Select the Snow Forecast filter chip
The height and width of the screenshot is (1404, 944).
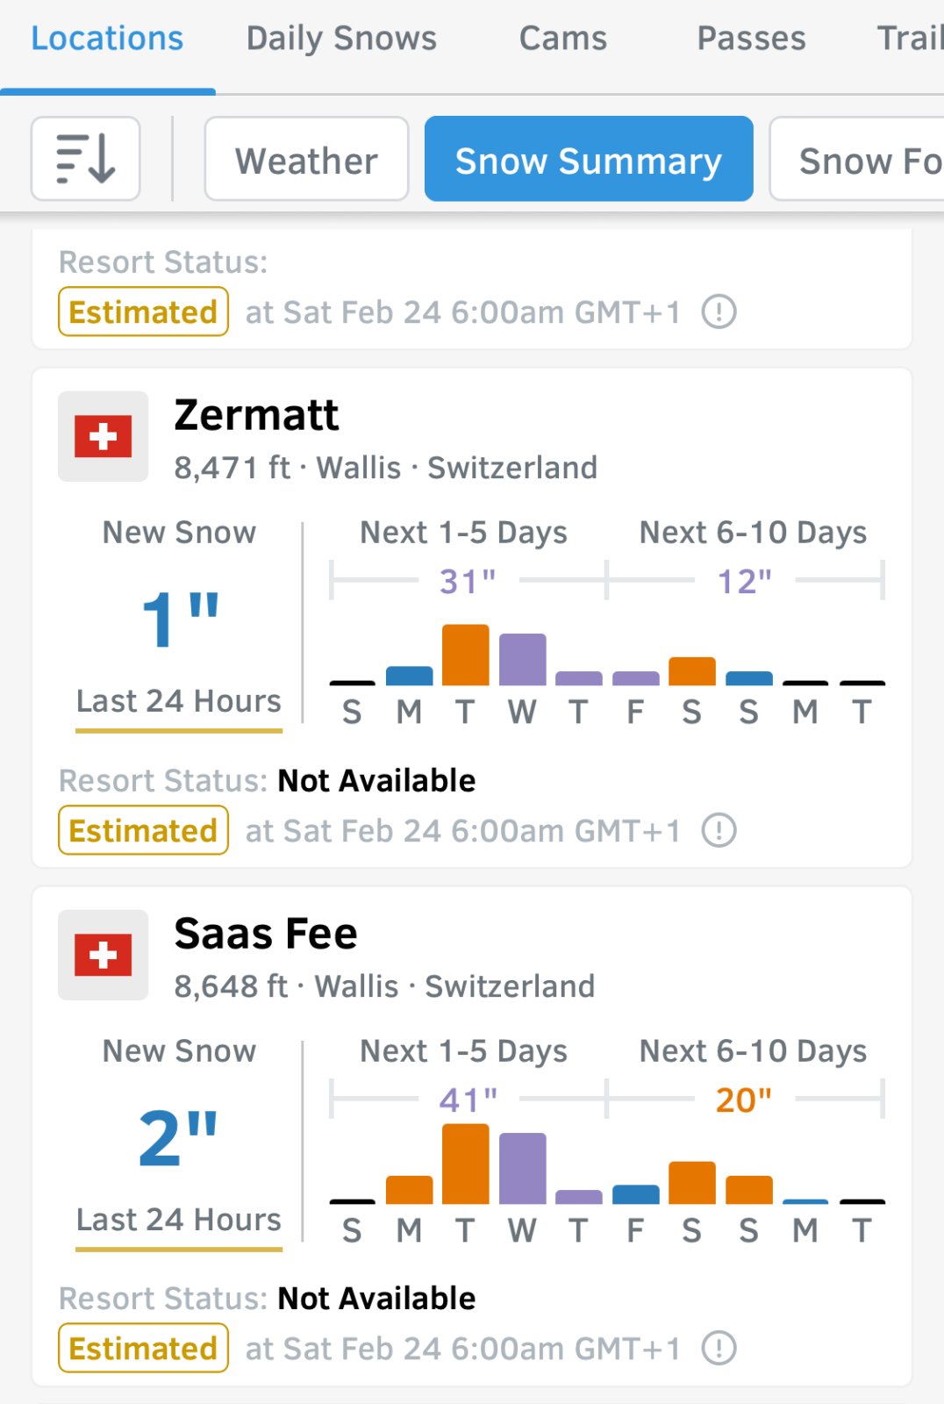tap(858, 159)
